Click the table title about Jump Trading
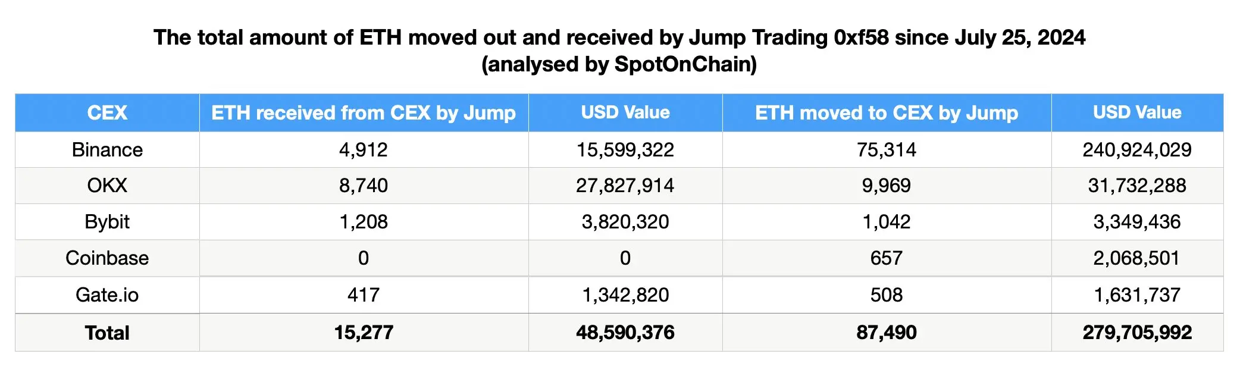 pyautogui.click(x=619, y=38)
